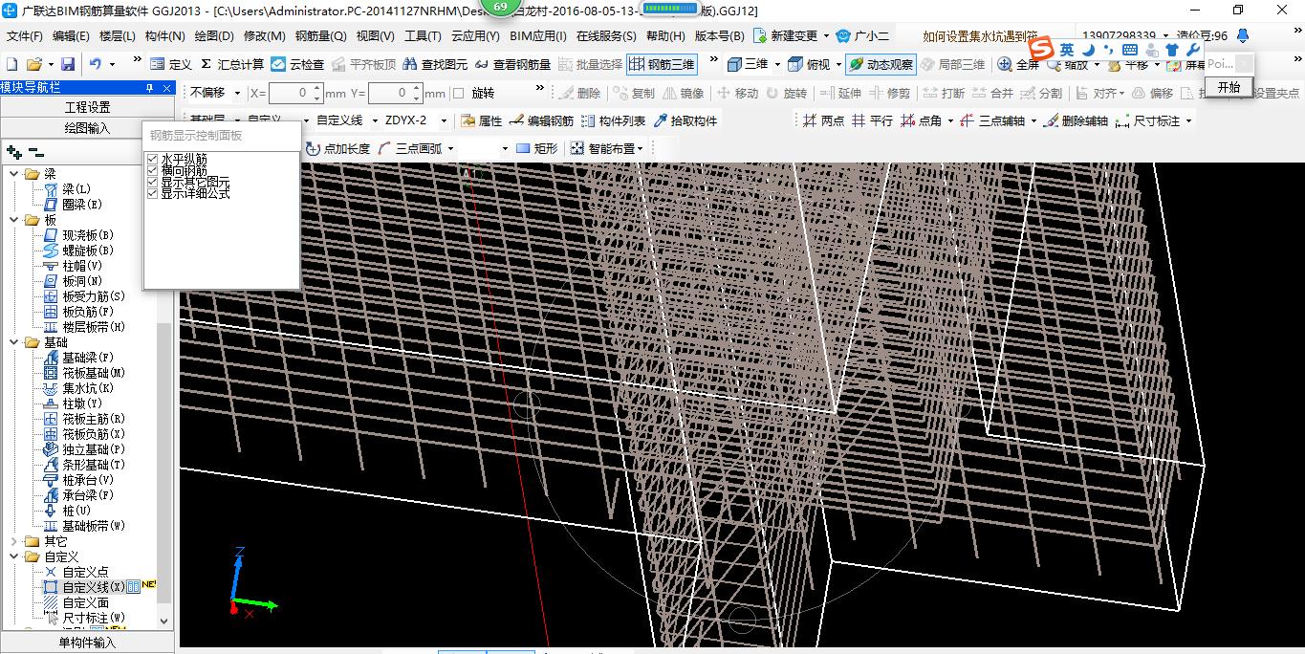
Task: Click the new file icon
Action: click(11, 64)
